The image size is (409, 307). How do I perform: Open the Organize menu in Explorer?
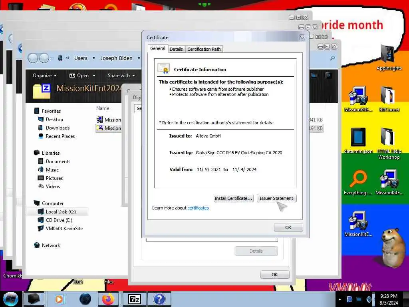[x=45, y=76]
